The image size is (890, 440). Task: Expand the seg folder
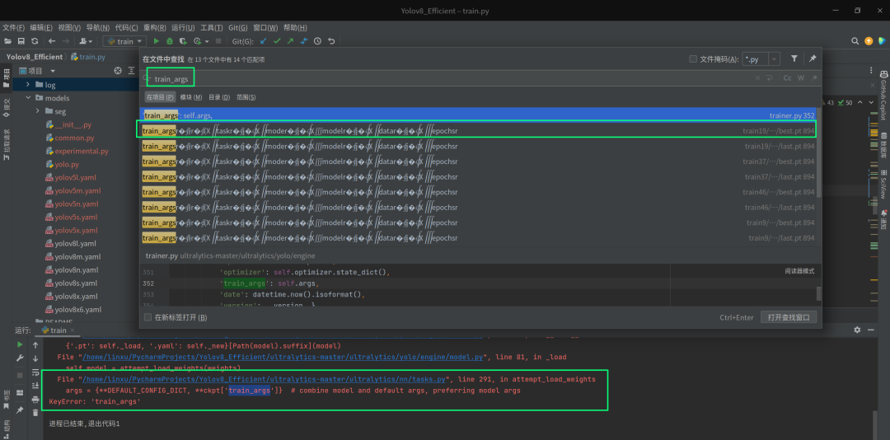[38, 110]
